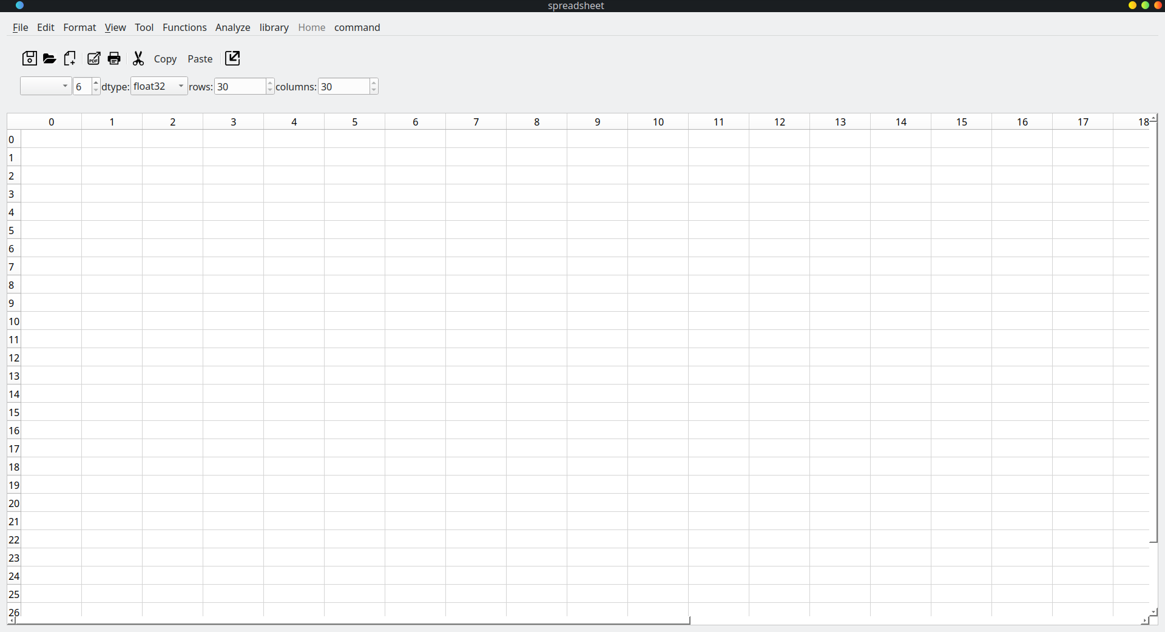Create a new document via the page icon
This screenshot has width=1165, height=632.
pyautogui.click(x=69, y=58)
